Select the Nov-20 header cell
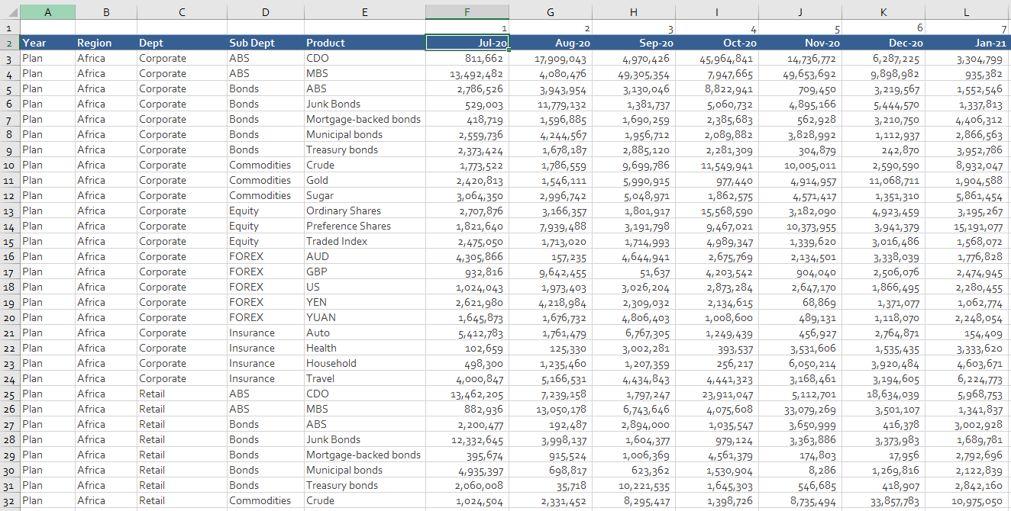The height and width of the screenshot is (511, 1011). pyautogui.click(x=800, y=43)
